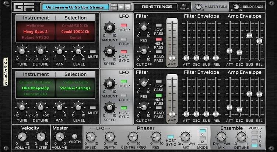Click the top layer Pan knob
The height and width of the screenshot is (152, 277).
(60, 51)
